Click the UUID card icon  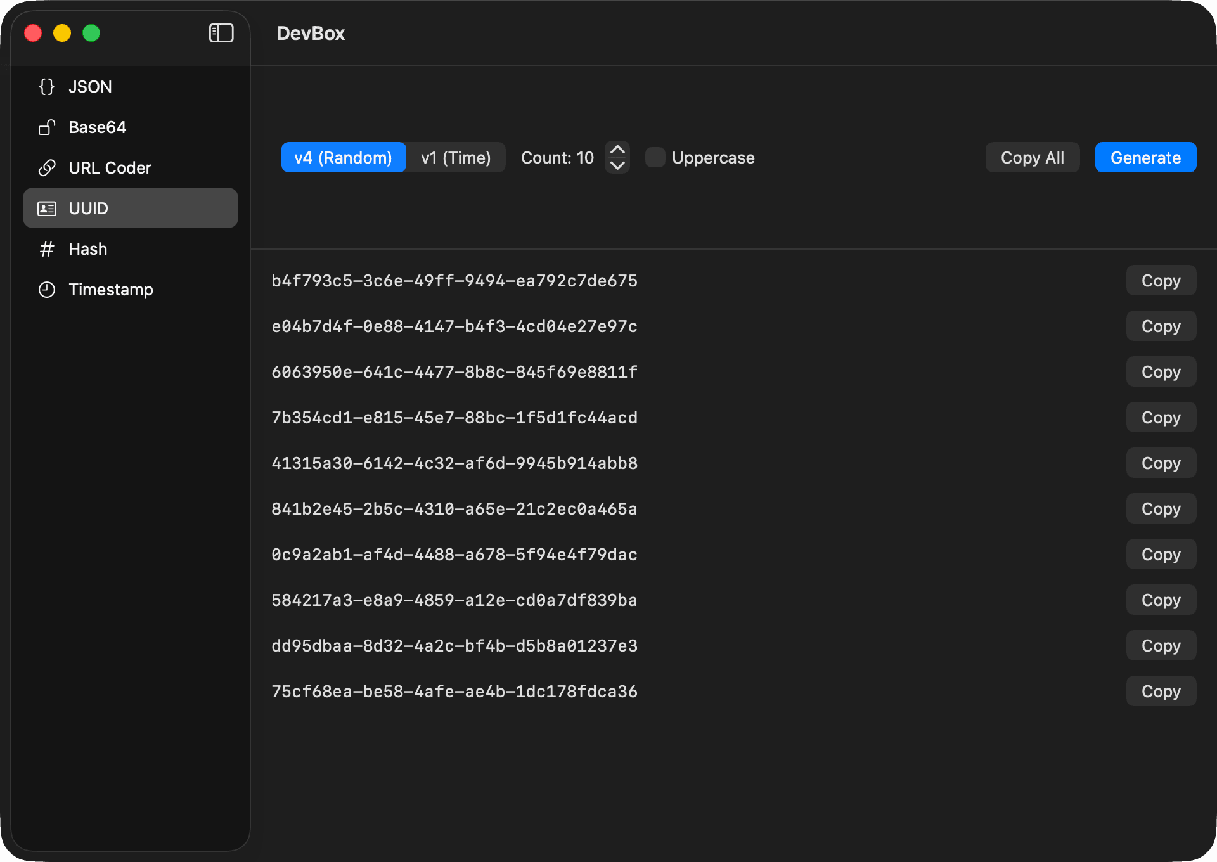tap(47, 209)
